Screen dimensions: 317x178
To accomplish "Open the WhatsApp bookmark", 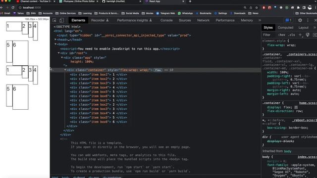I will 185,13.
